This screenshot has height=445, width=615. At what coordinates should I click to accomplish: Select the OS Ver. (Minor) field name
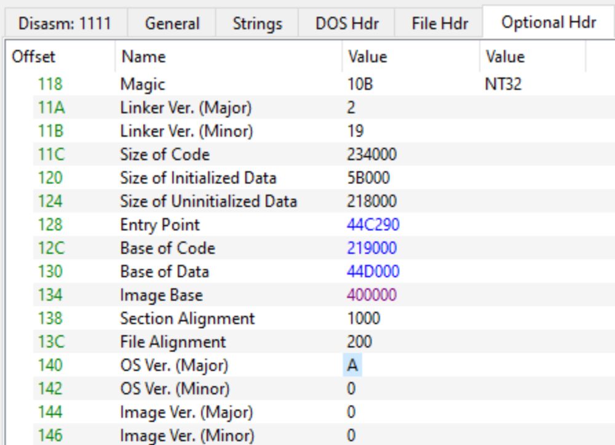click(175, 389)
